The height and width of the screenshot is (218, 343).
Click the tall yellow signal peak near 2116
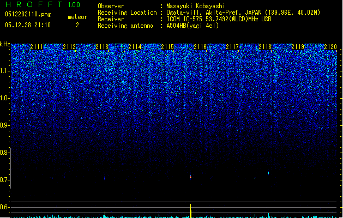[x=190, y=211]
